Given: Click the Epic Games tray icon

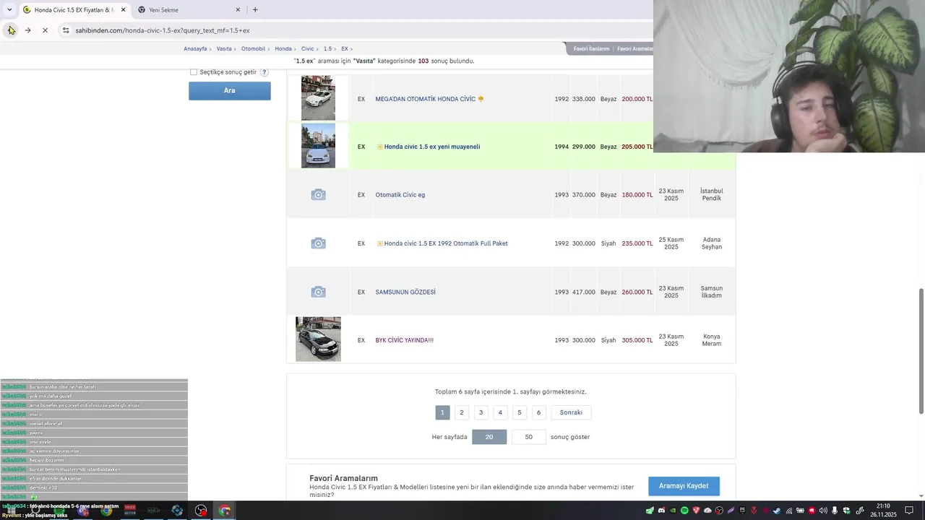Looking at the screenshot, I should [x=742, y=511].
